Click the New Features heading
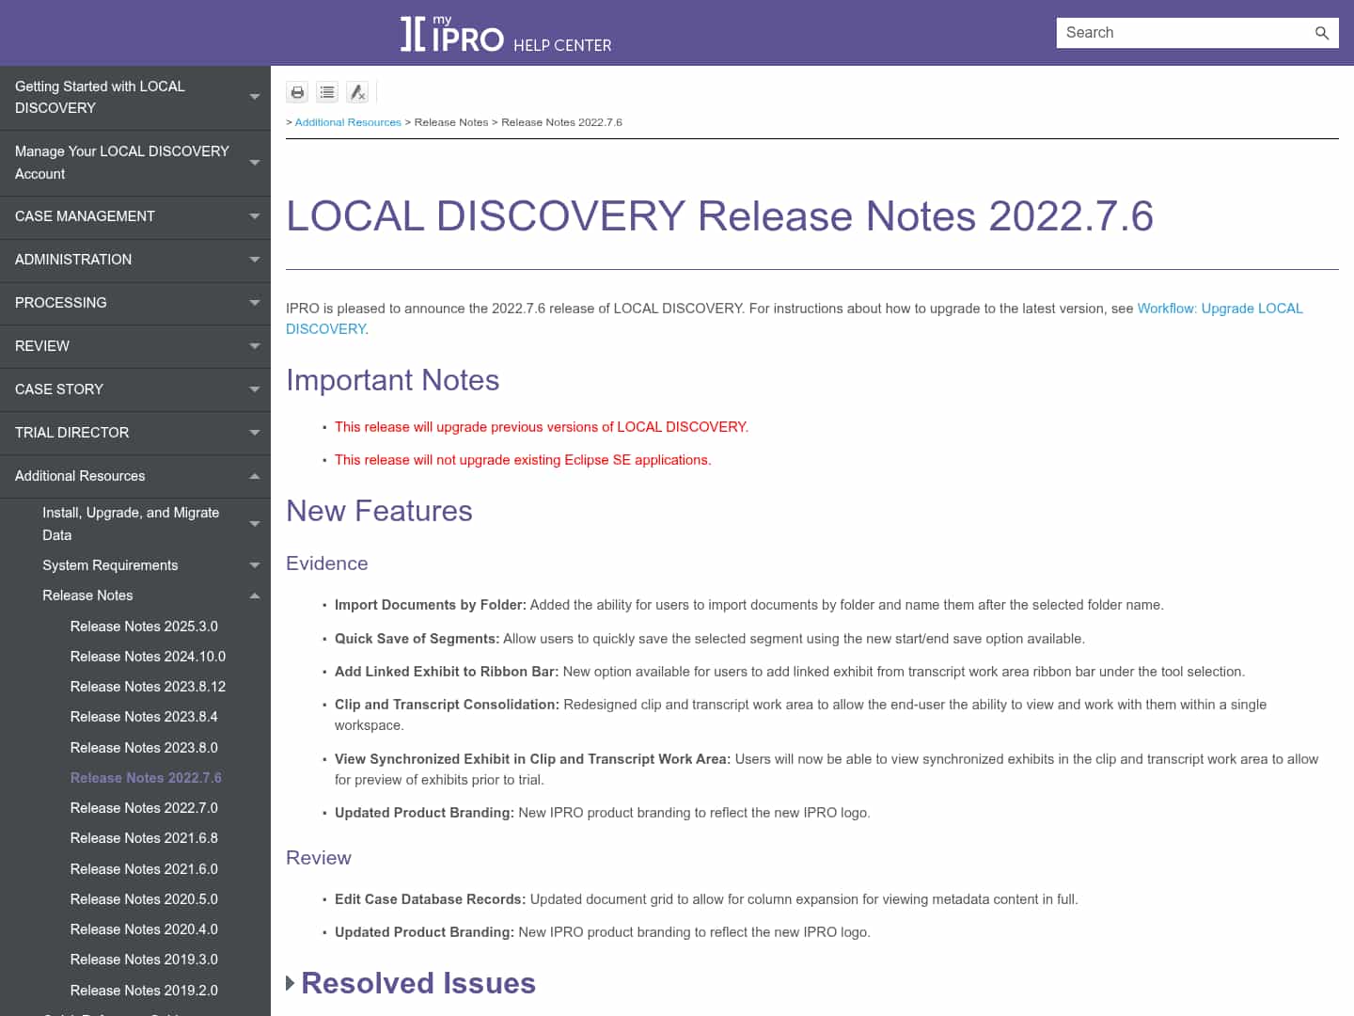Image resolution: width=1354 pixels, height=1016 pixels. 379,511
